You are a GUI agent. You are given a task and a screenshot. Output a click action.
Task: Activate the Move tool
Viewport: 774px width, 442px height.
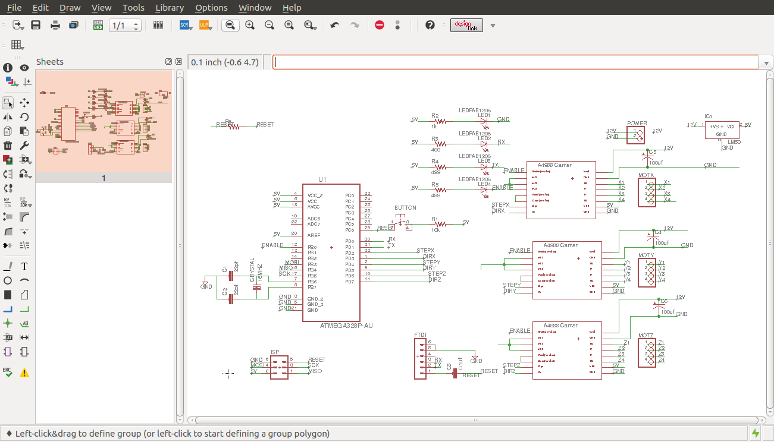[x=24, y=103]
